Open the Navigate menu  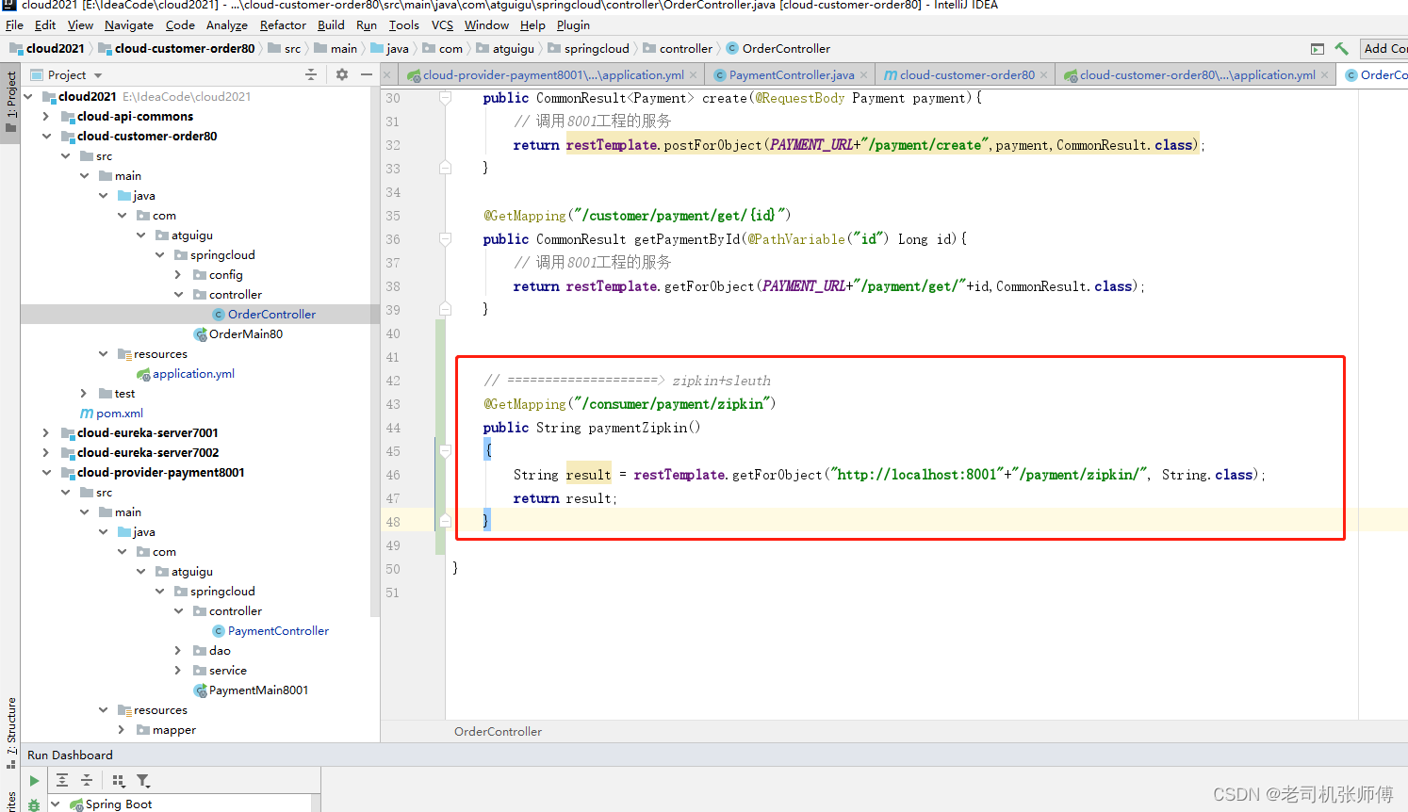[129, 25]
